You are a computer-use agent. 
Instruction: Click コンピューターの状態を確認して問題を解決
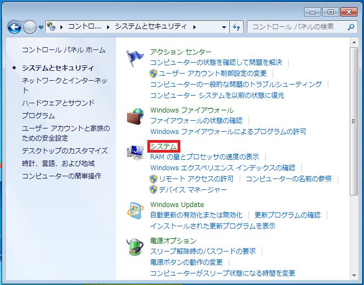[x=216, y=63]
